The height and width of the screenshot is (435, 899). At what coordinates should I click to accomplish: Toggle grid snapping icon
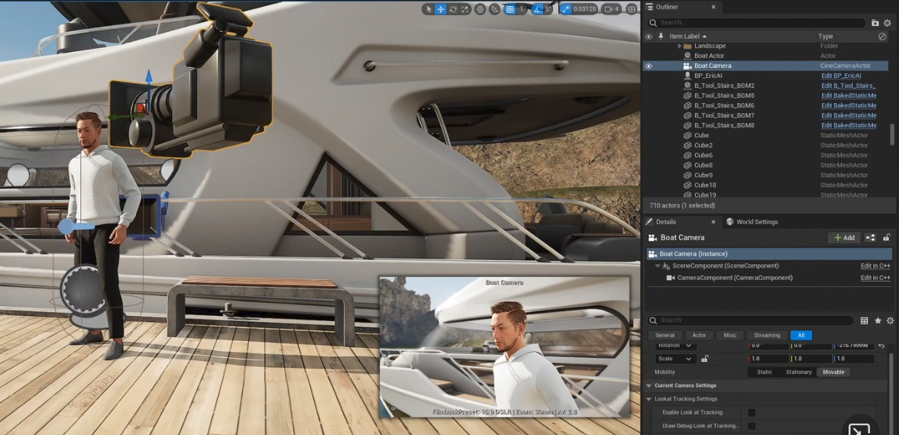point(509,9)
